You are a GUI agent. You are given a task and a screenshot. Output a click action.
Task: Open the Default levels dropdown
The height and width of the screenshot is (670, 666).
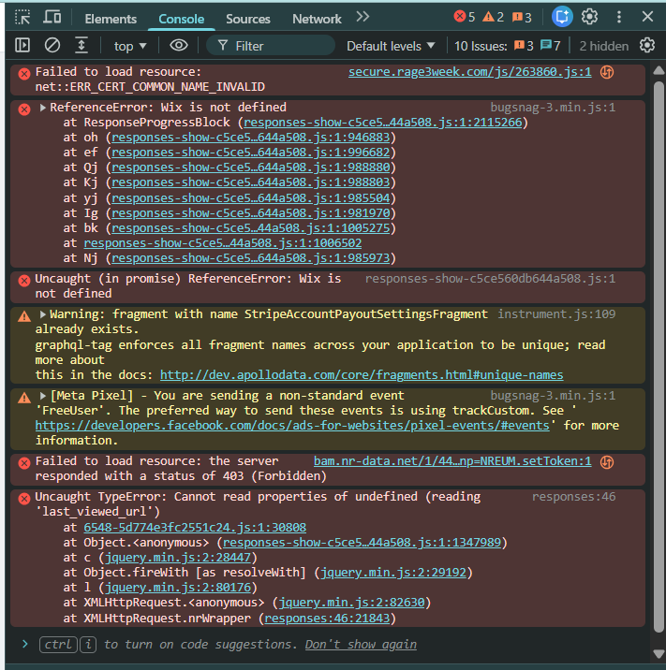[x=391, y=46]
